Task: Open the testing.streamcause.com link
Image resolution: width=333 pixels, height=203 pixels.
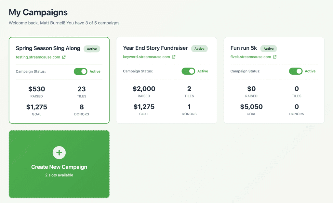Action: pos(38,57)
